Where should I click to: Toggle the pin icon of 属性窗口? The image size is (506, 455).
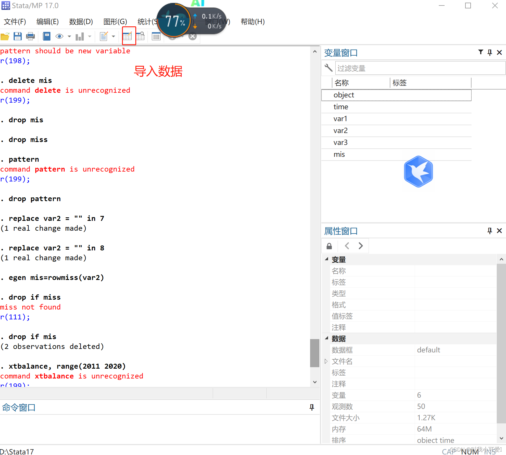(x=490, y=231)
